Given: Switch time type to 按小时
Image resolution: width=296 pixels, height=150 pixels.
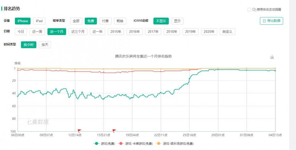Looking at the screenshot, I should tap(28, 45).
